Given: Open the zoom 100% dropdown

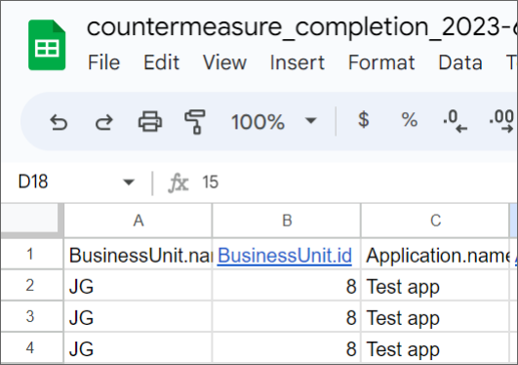Looking at the screenshot, I should point(273,122).
